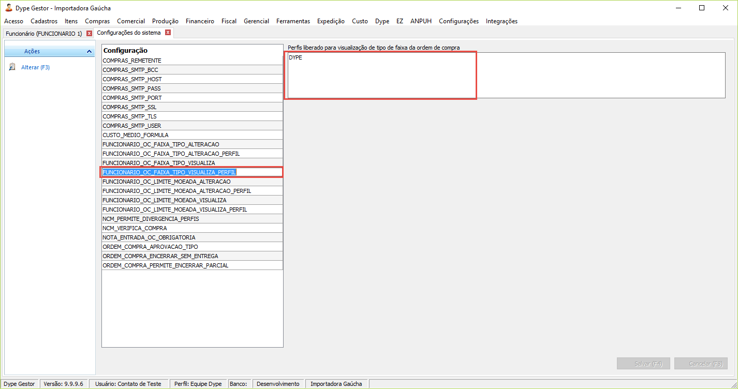Select FUNCIONARIO_OC_LIMITE_MOEADA_VISUALIZA row

click(x=192, y=200)
